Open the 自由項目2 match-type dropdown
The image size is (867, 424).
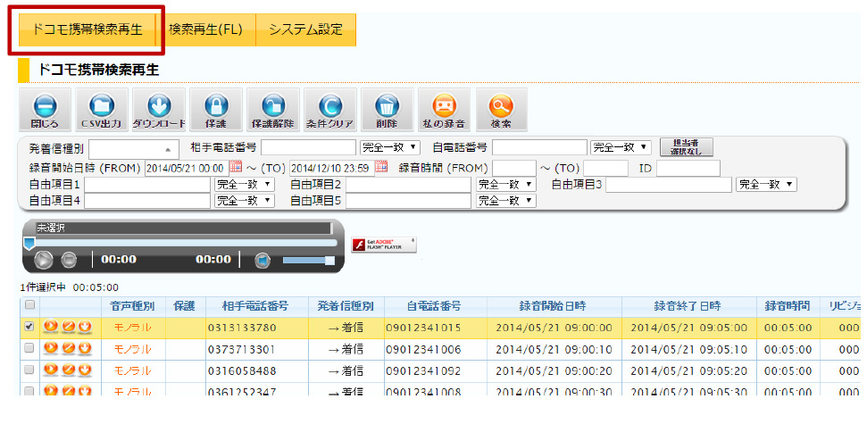506,185
